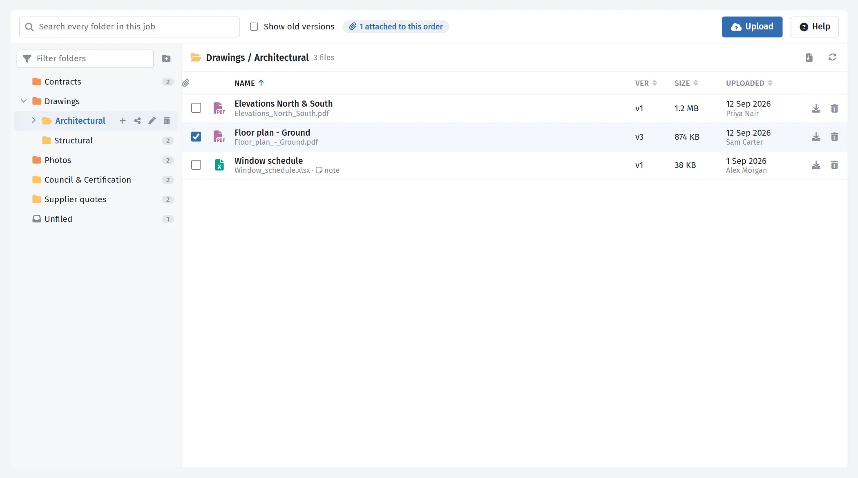Delete Floor plan - Ground file

coord(834,137)
